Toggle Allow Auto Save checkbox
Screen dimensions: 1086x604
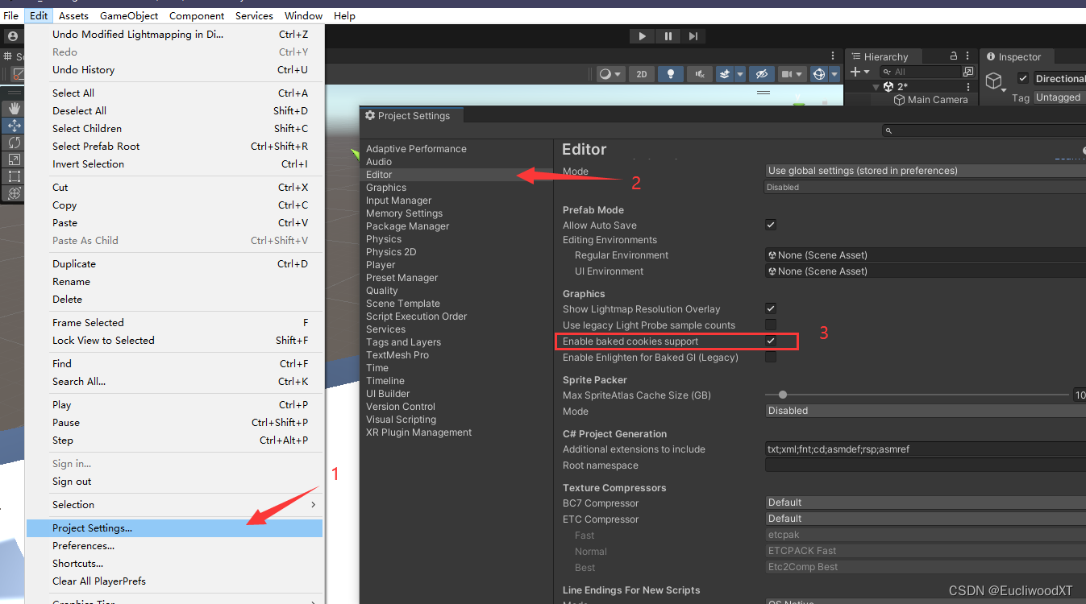771,225
